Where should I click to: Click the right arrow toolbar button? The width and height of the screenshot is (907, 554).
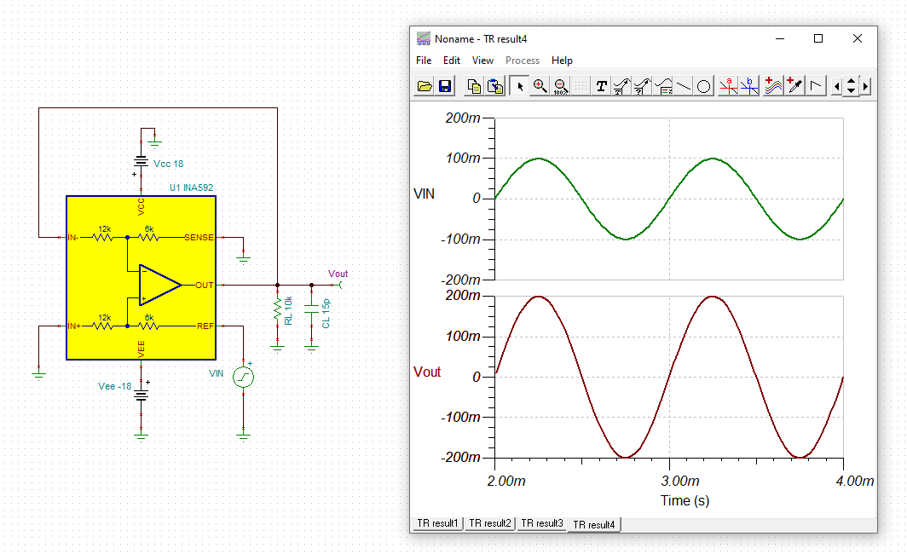click(865, 87)
